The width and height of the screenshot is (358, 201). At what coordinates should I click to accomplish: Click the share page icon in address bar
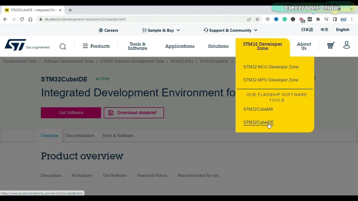tap(249, 19)
